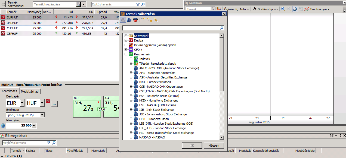Viewport: 346px width, 158px height.
Task: Click the Mennyiség stepper arrows
Action: [34, 125]
